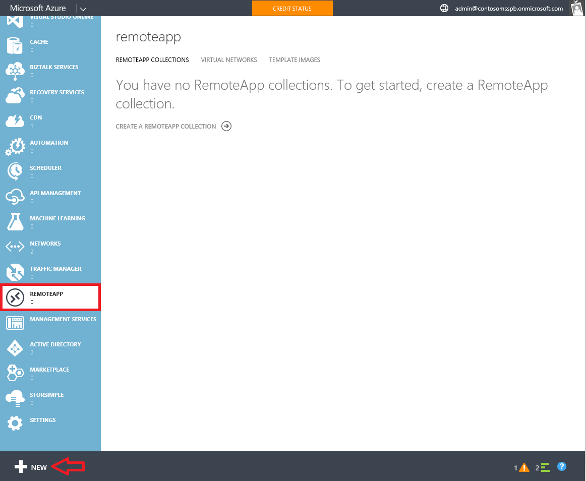Select BIZTALK SERVICES label
Screen dimensions: 586x481
pos(54,67)
